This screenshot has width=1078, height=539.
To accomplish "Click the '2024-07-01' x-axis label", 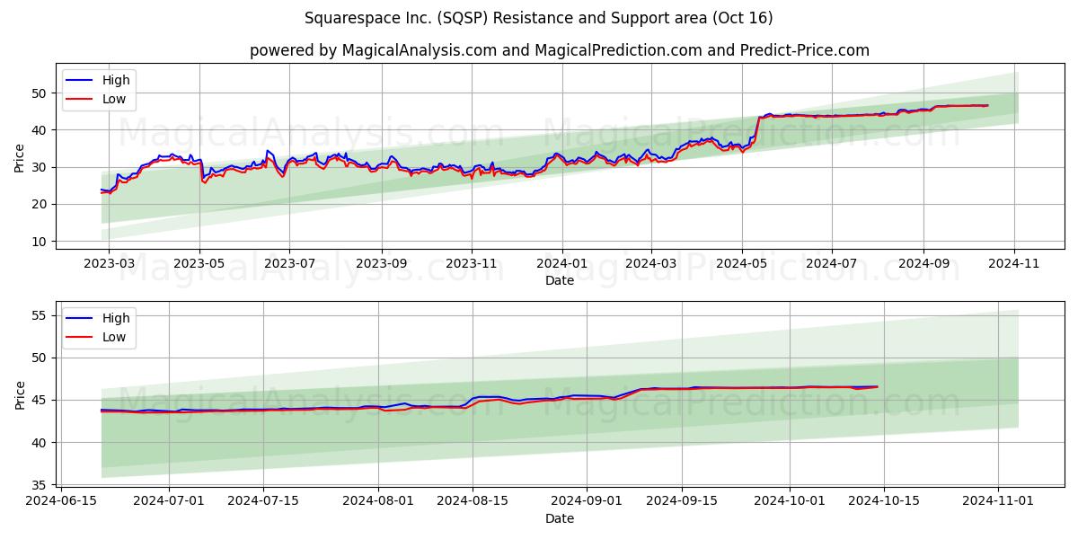I will [x=169, y=503].
